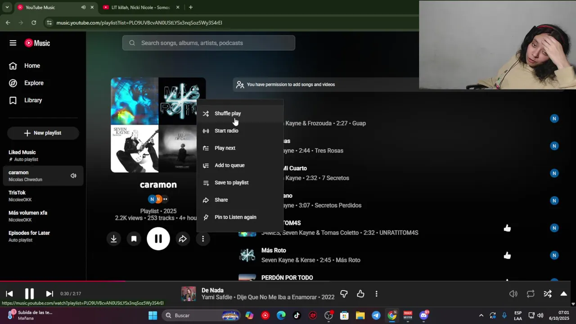Choose Start radio menu entry
Image resolution: width=576 pixels, height=324 pixels.
pyautogui.click(x=240, y=130)
